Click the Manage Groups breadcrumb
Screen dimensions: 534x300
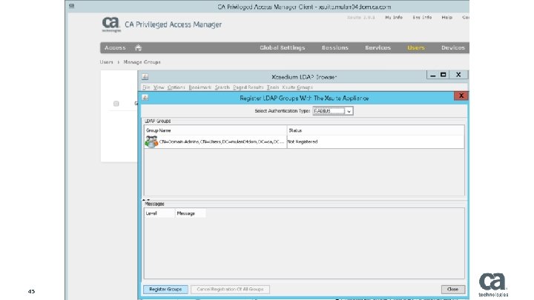pos(142,62)
